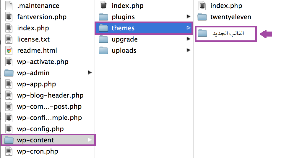The width and height of the screenshot is (281, 158).
Task: Select the wp-cron.php file
Action: click(38, 151)
